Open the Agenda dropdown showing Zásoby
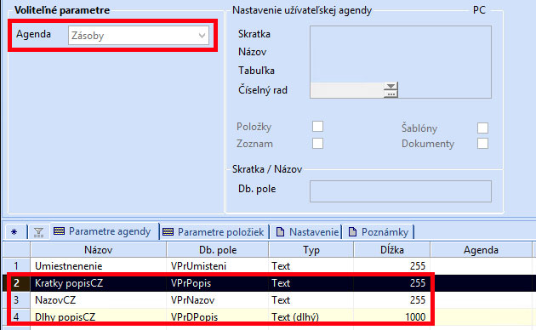The image size is (536, 330). pyautogui.click(x=139, y=36)
